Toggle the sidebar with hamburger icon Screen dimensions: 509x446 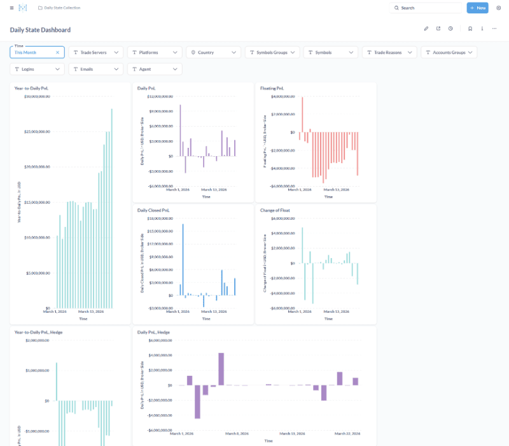point(11,8)
